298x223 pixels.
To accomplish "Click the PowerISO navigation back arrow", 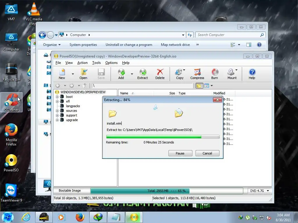I will [58, 86].
